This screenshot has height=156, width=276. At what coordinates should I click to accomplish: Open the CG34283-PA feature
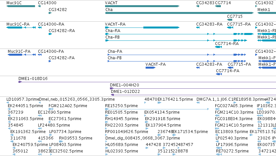pos(198,68)
